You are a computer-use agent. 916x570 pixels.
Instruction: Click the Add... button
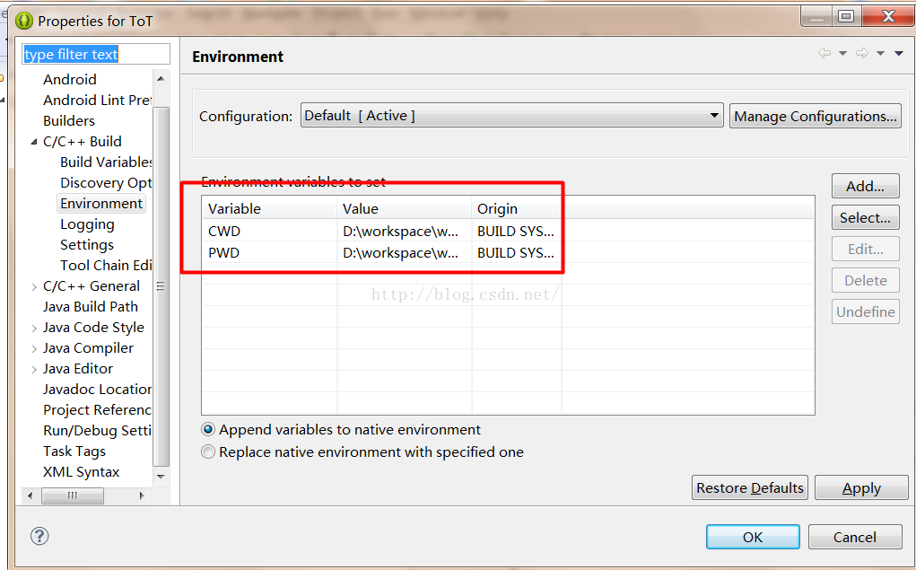[x=865, y=186]
